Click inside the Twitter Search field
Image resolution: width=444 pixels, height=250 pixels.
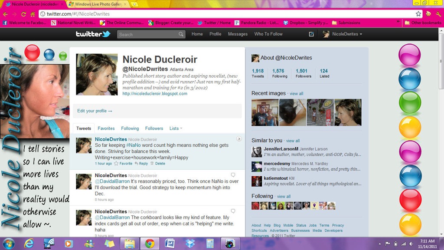tap(148, 34)
